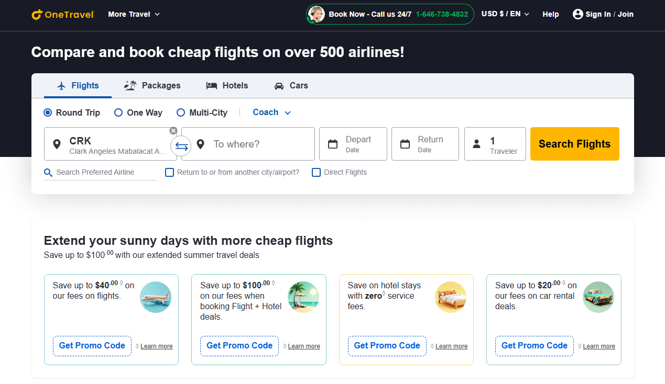Click the OneTravel logo
Screen dimensions: 665x384
63,15
